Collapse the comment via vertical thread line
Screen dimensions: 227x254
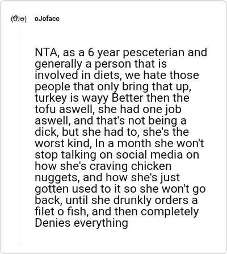coord(19,136)
